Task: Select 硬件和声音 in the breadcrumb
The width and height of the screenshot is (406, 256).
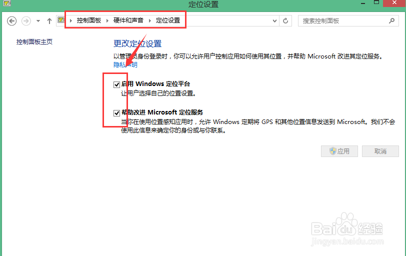Action: click(128, 20)
